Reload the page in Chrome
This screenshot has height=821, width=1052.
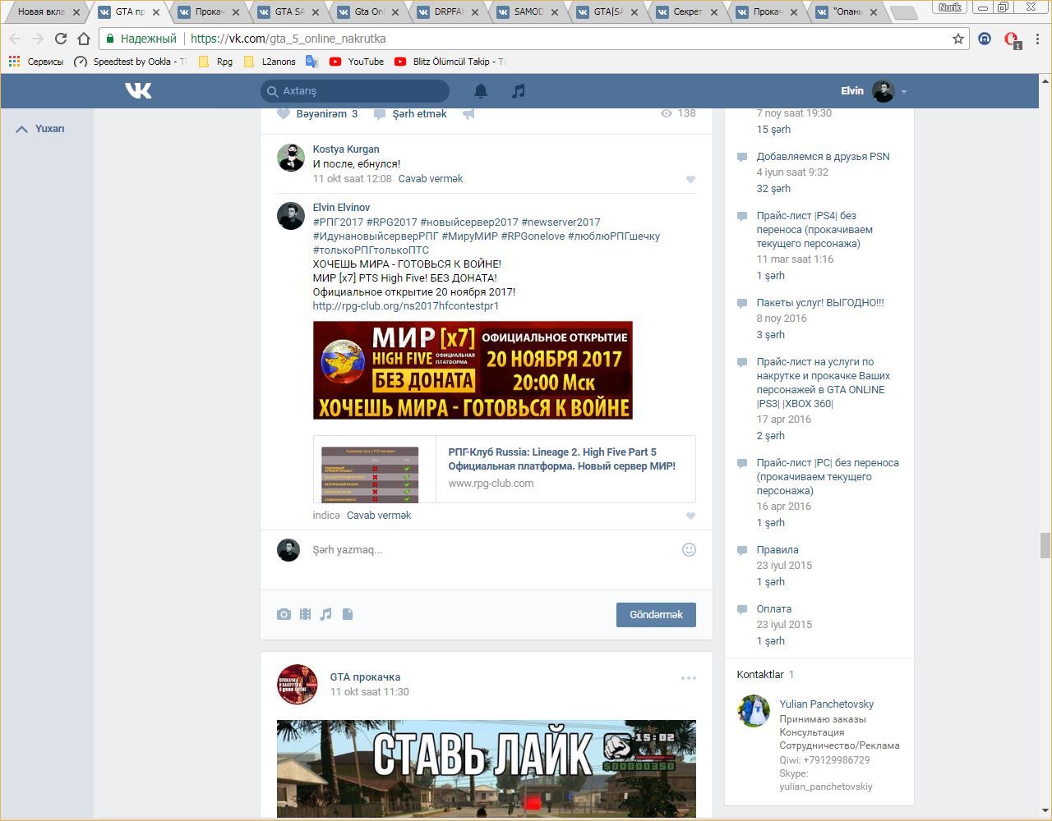60,39
